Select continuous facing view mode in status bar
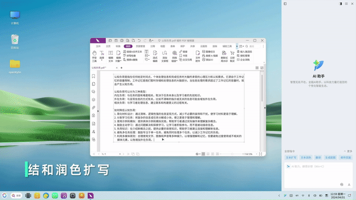 pos(217,154)
